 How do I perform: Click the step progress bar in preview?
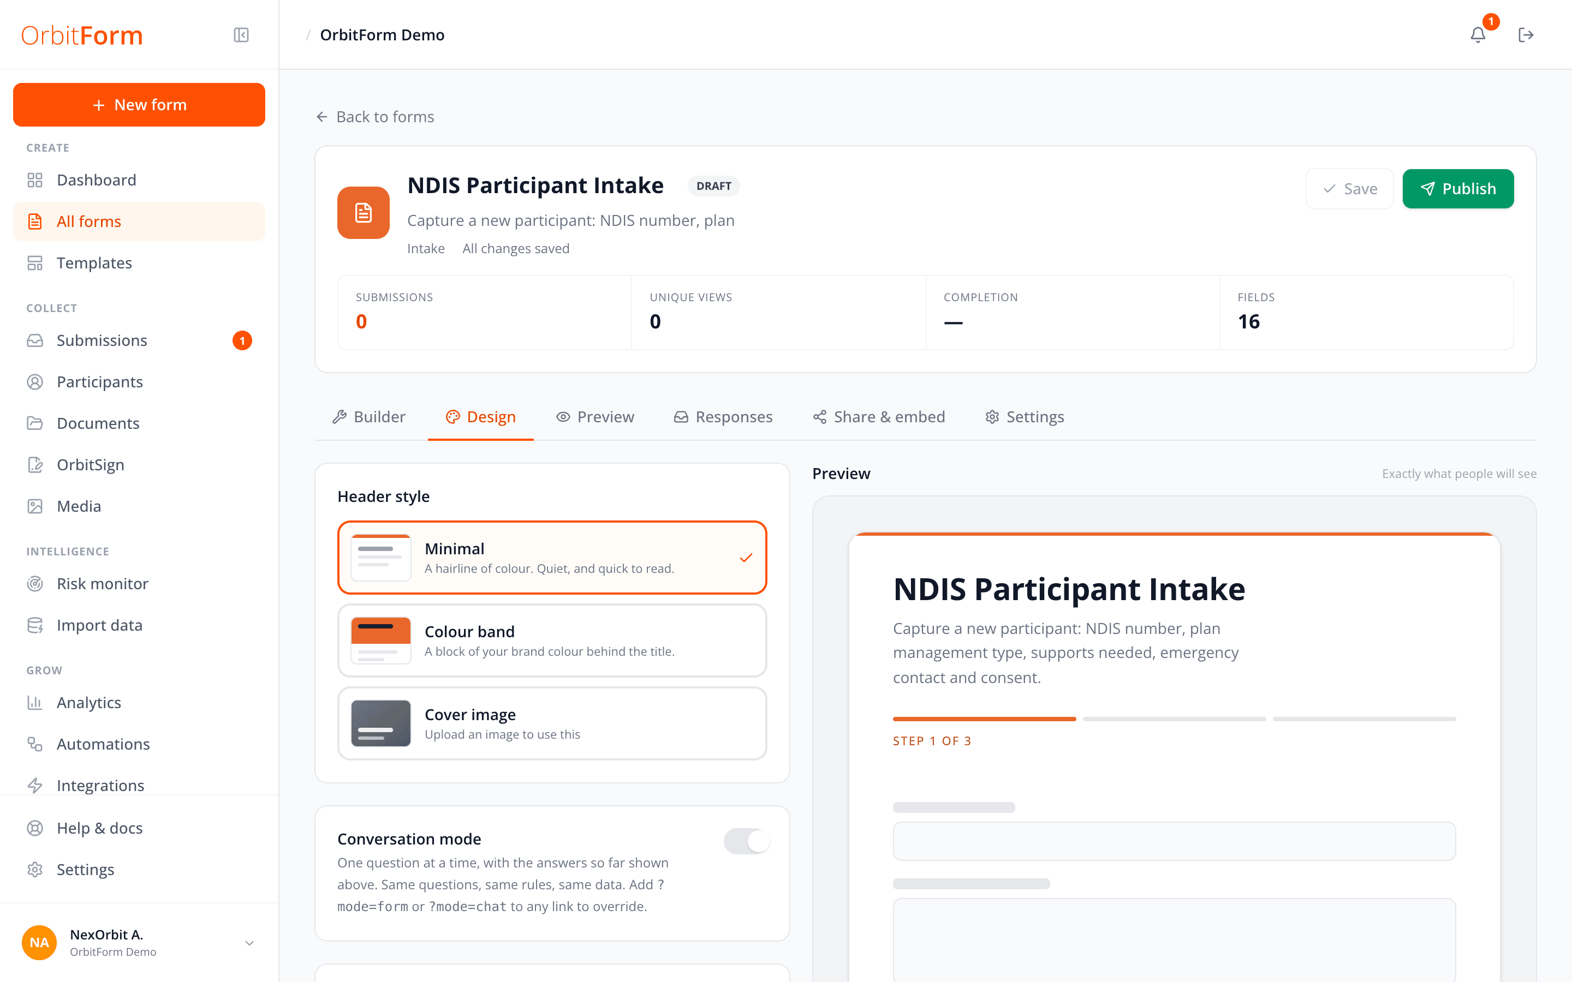pyautogui.click(x=1175, y=719)
